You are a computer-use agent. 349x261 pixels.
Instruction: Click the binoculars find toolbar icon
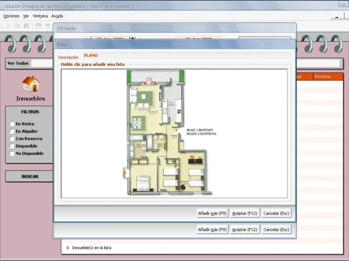point(48,26)
